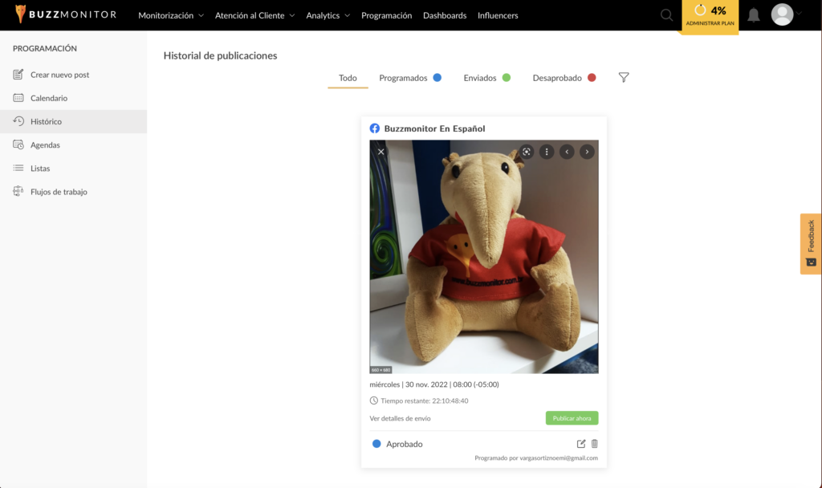
Task: Close the image preview with X
Action: pyautogui.click(x=381, y=152)
